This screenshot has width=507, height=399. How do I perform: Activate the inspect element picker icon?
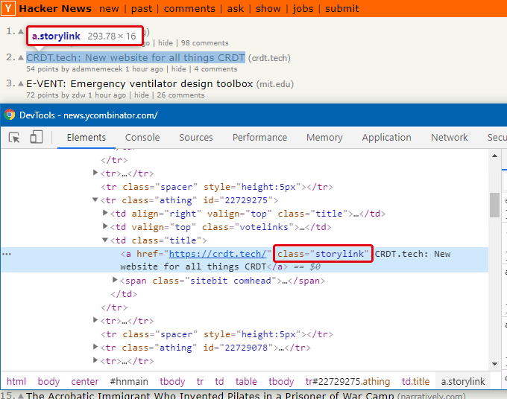tap(14, 138)
